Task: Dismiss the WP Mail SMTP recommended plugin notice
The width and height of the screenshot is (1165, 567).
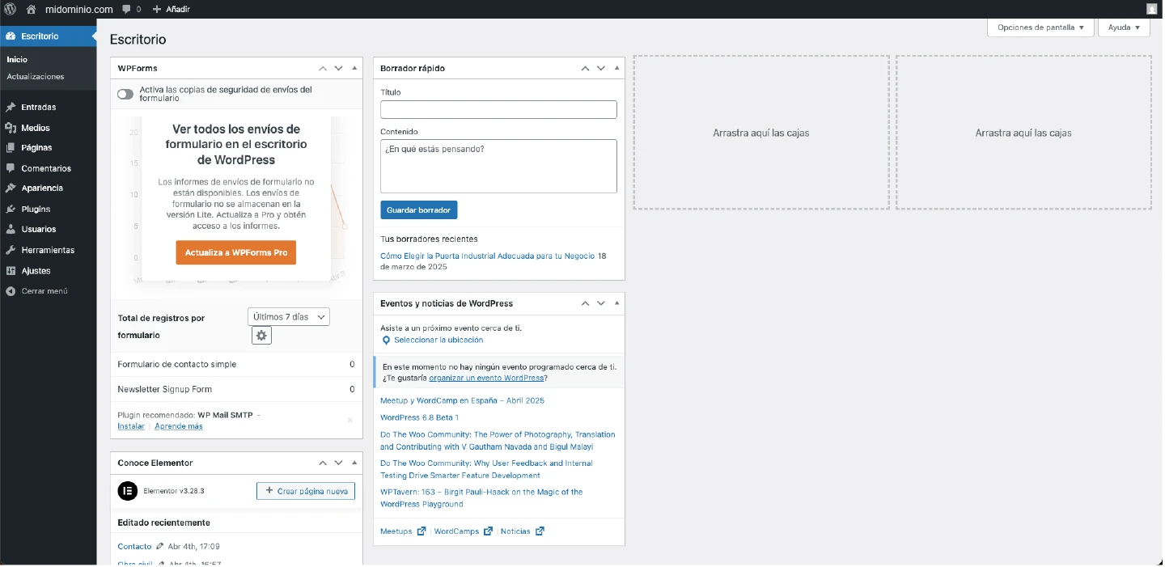Action: point(350,420)
